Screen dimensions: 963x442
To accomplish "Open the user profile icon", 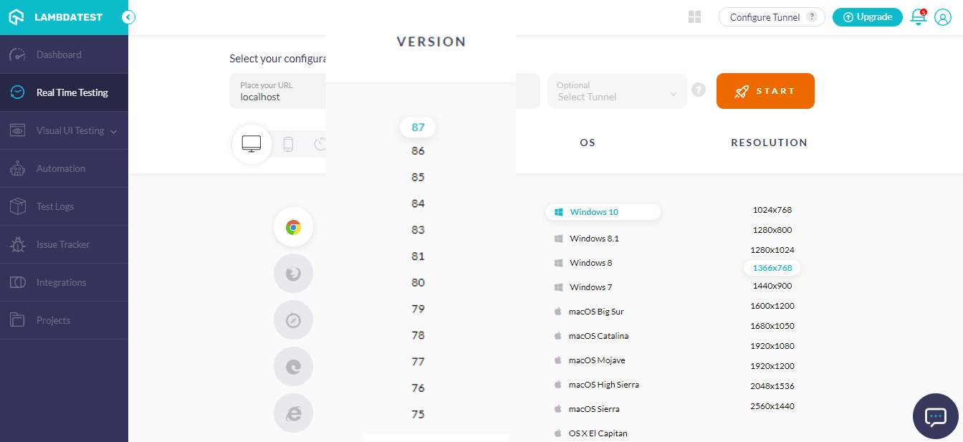I will 942,17.
